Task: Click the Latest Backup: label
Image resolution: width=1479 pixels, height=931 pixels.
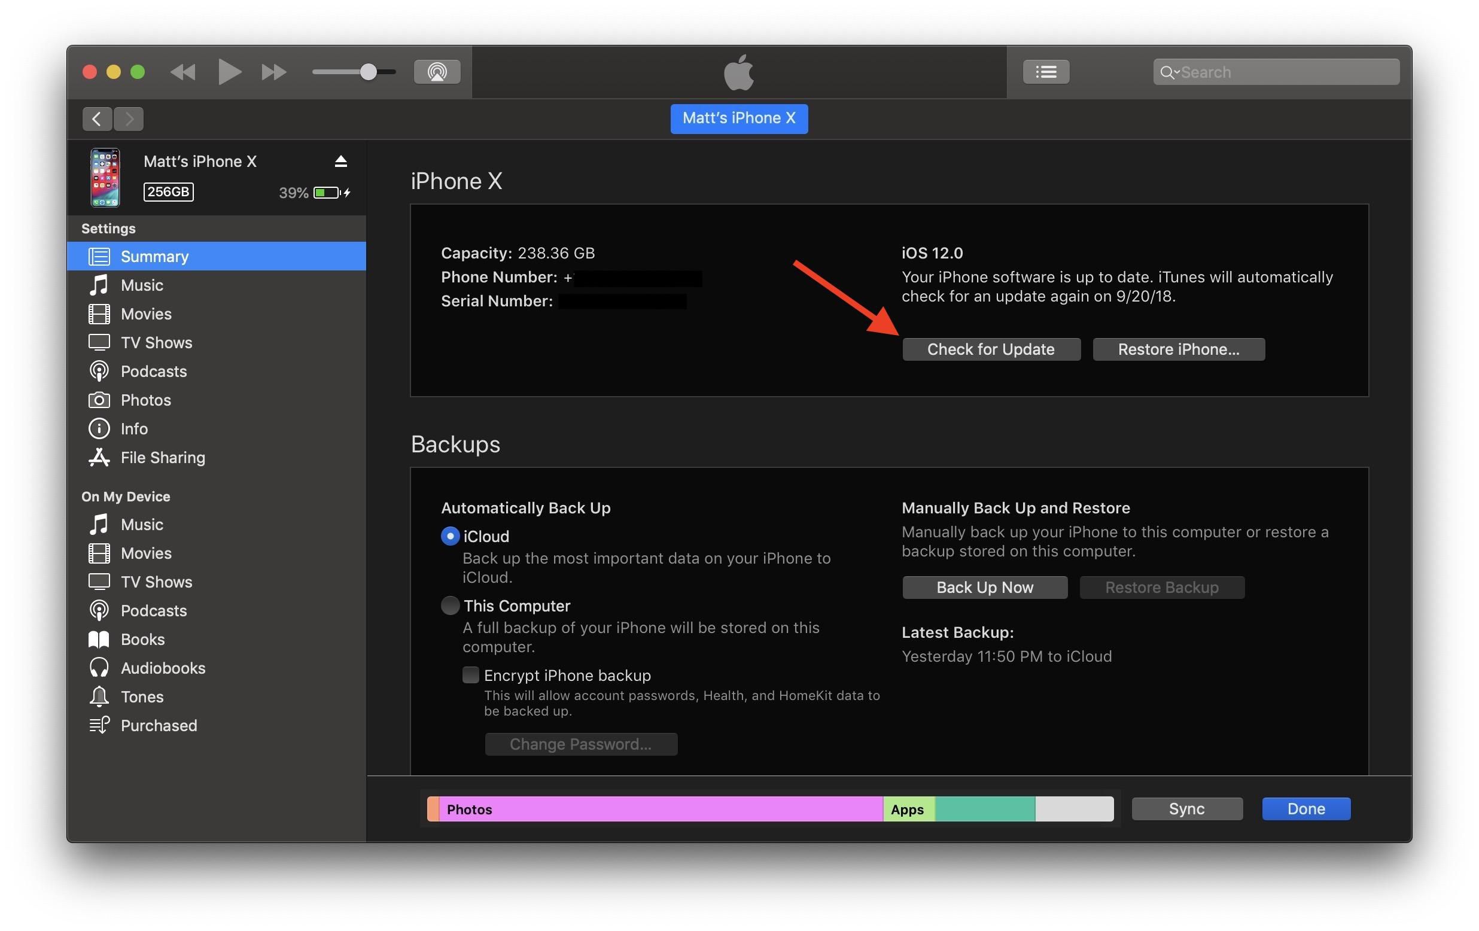Action: [957, 632]
